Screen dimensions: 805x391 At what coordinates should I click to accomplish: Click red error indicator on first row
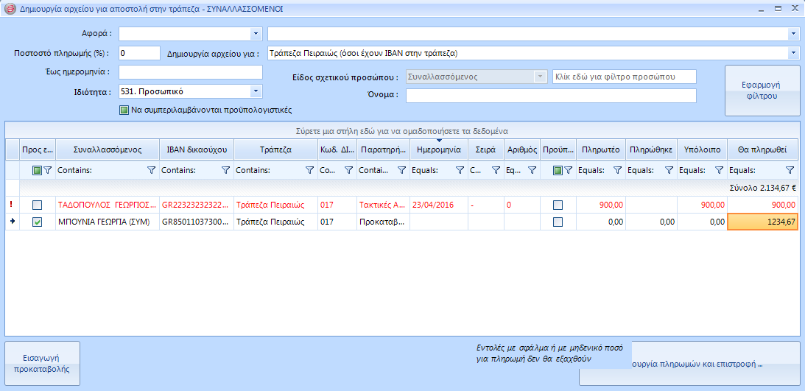pos(11,205)
